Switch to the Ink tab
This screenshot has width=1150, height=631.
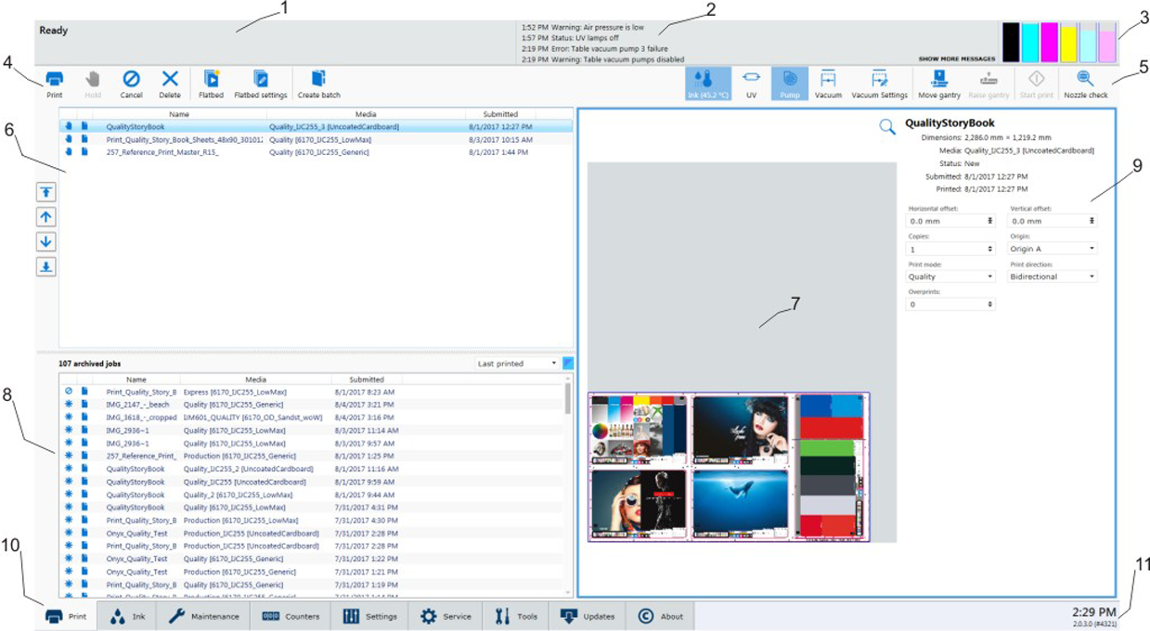point(127,616)
